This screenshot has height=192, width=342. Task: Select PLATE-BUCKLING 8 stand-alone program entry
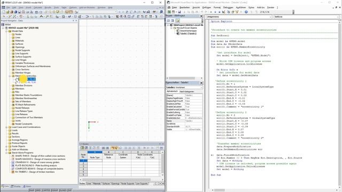36,165
